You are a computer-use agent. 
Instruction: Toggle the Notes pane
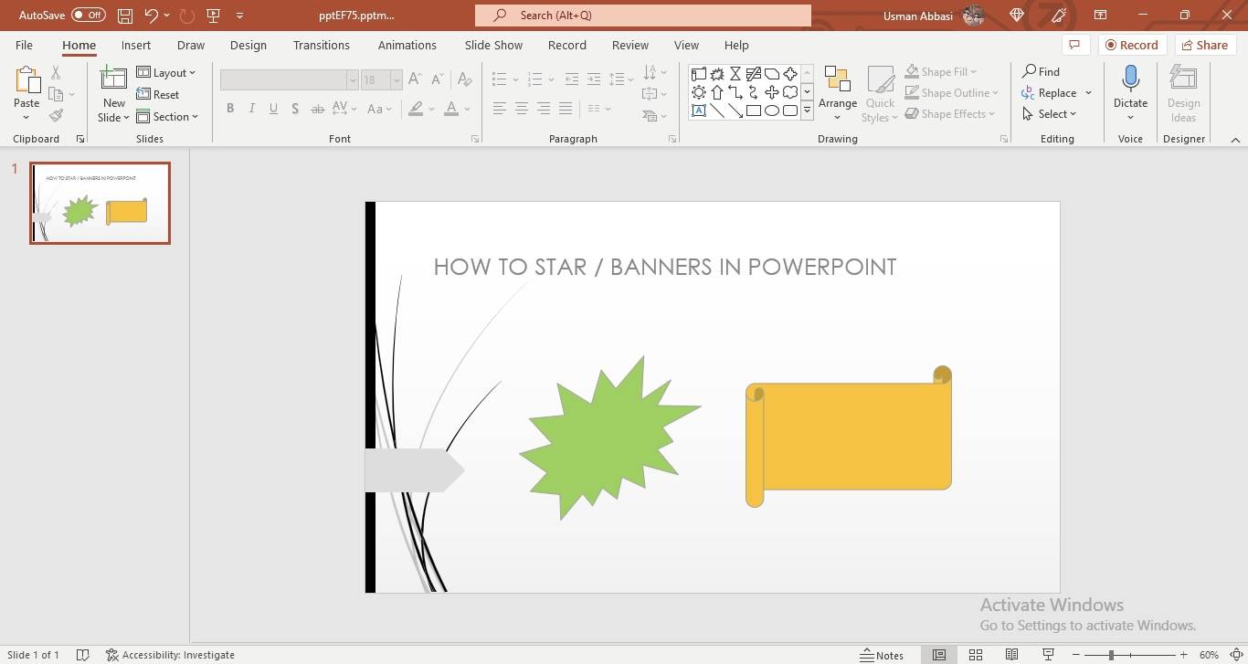click(x=882, y=655)
